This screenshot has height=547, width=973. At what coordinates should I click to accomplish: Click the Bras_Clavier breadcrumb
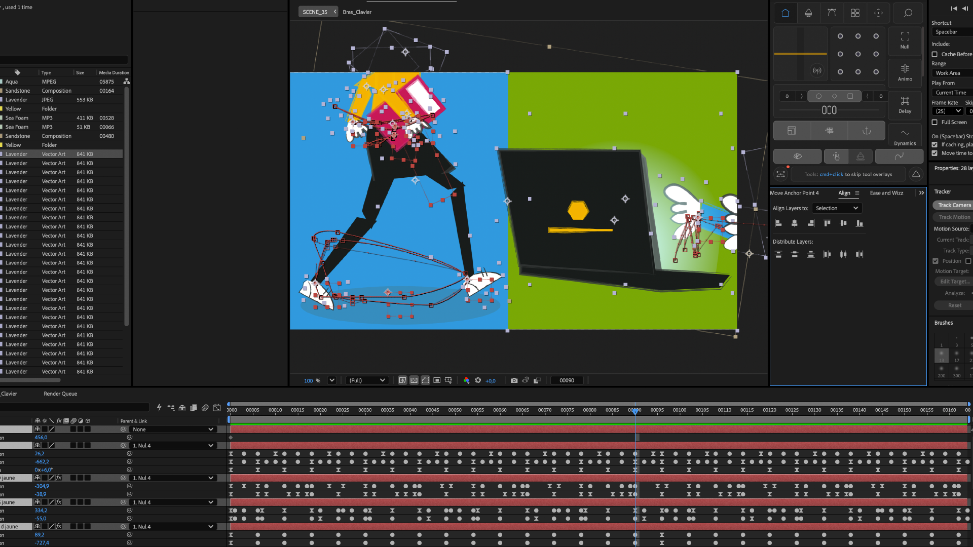[357, 12]
